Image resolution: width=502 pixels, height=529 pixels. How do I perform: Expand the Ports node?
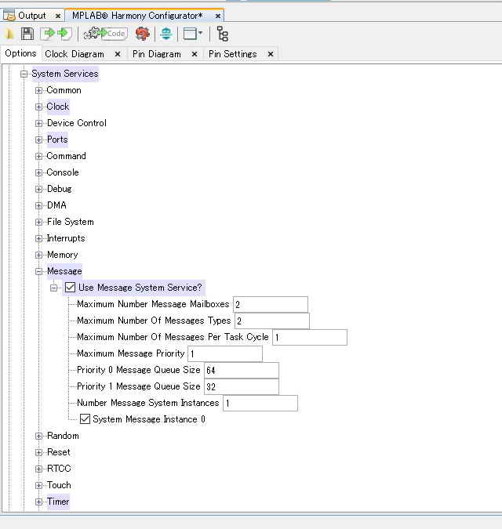point(38,139)
